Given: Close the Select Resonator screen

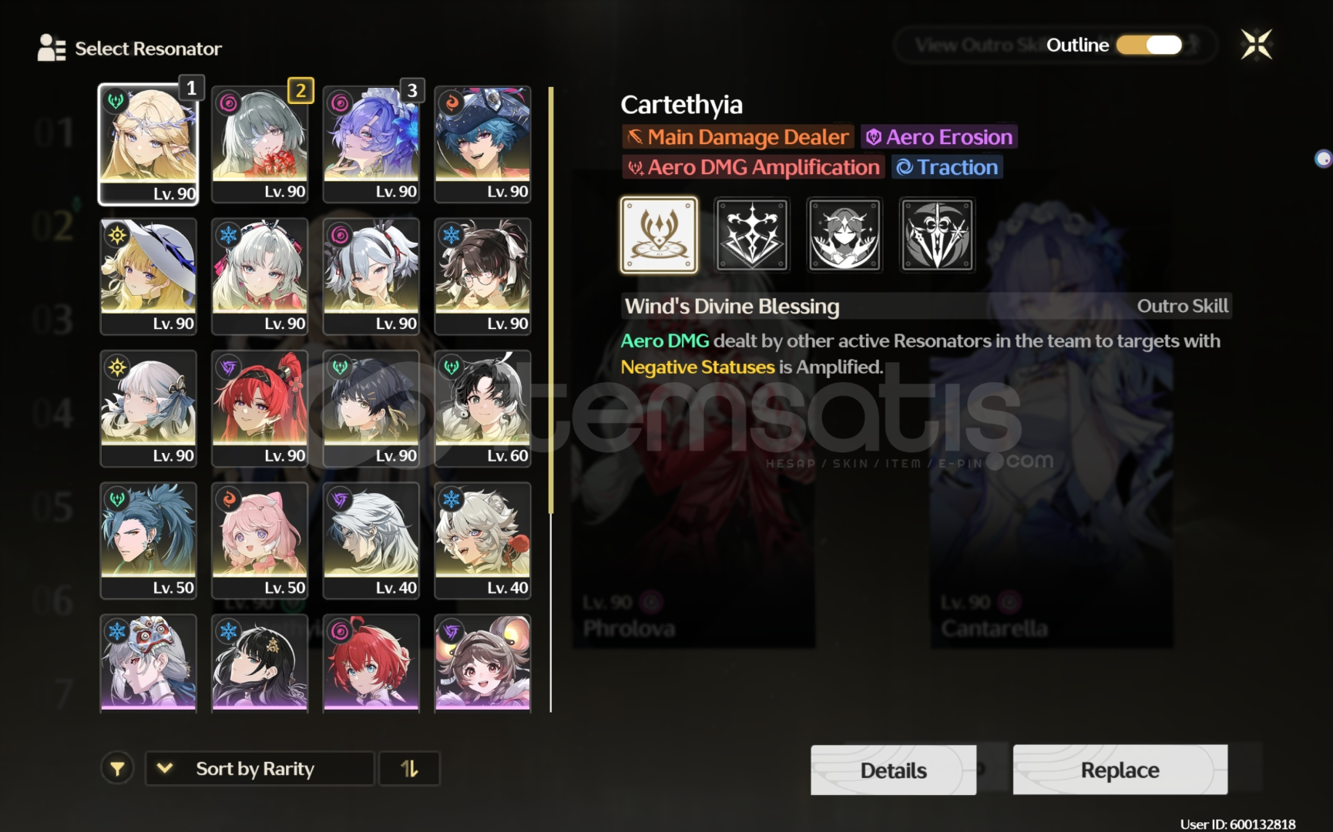Looking at the screenshot, I should [1256, 45].
